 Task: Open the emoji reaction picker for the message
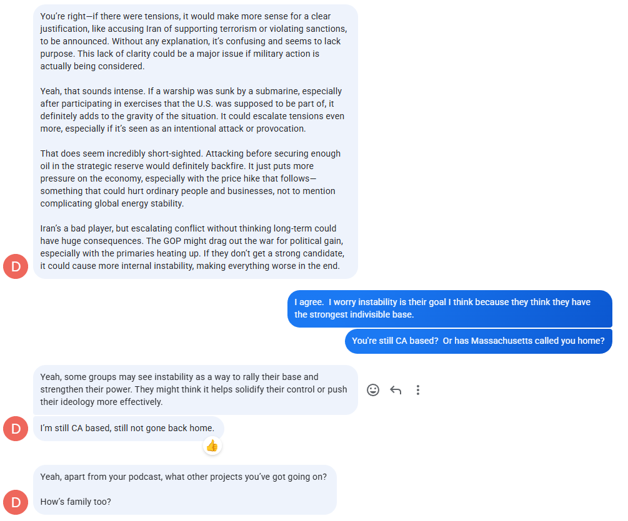point(373,390)
